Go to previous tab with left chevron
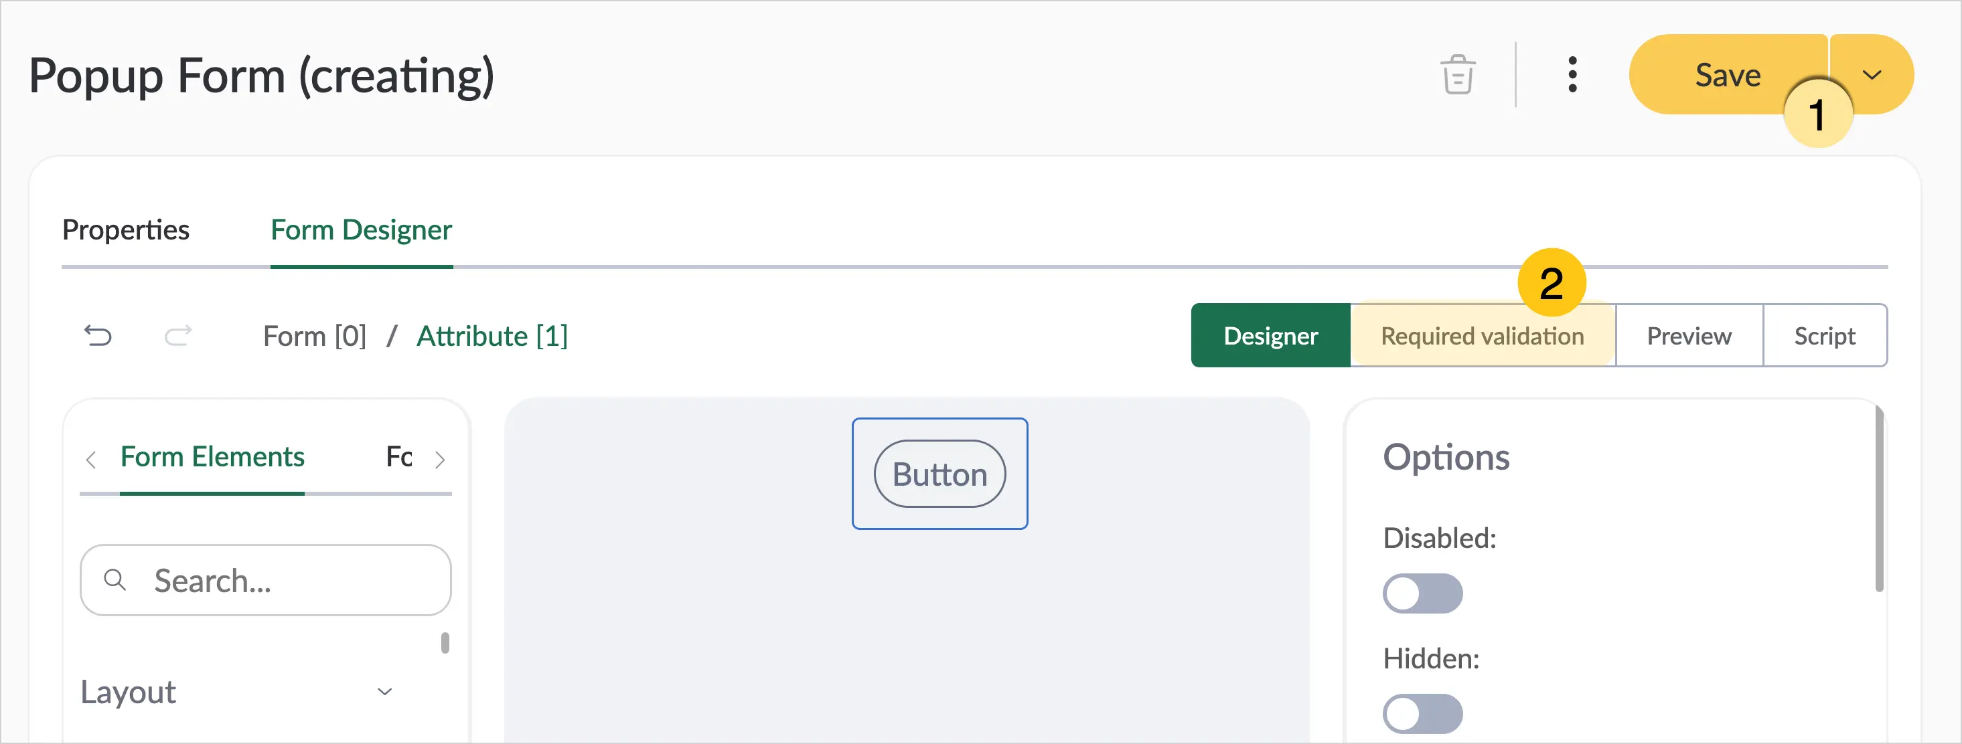The image size is (1962, 744). pyautogui.click(x=91, y=459)
